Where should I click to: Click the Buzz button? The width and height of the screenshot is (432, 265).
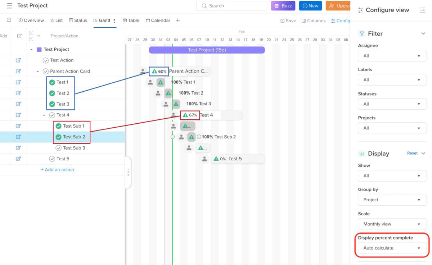point(283,6)
